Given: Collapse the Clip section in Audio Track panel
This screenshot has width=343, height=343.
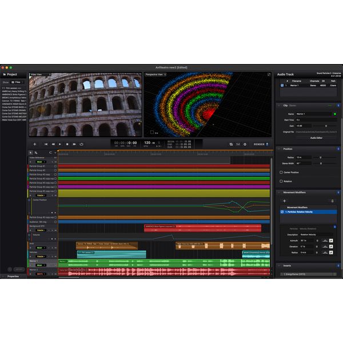Looking at the screenshot, I should 279,106.
